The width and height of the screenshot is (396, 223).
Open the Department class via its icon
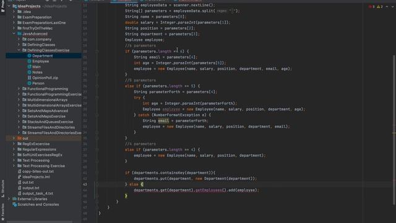(x=29, y=56)
